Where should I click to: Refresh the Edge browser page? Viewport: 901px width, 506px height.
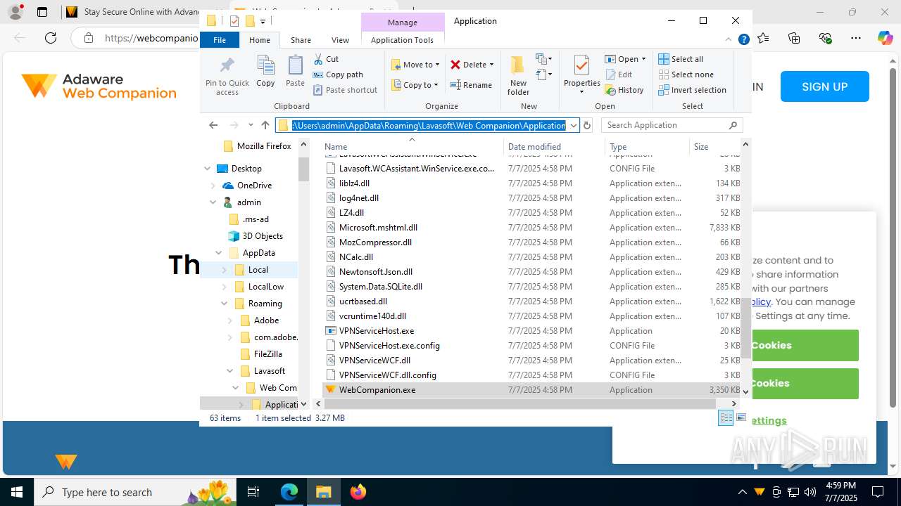coord(51,38)
